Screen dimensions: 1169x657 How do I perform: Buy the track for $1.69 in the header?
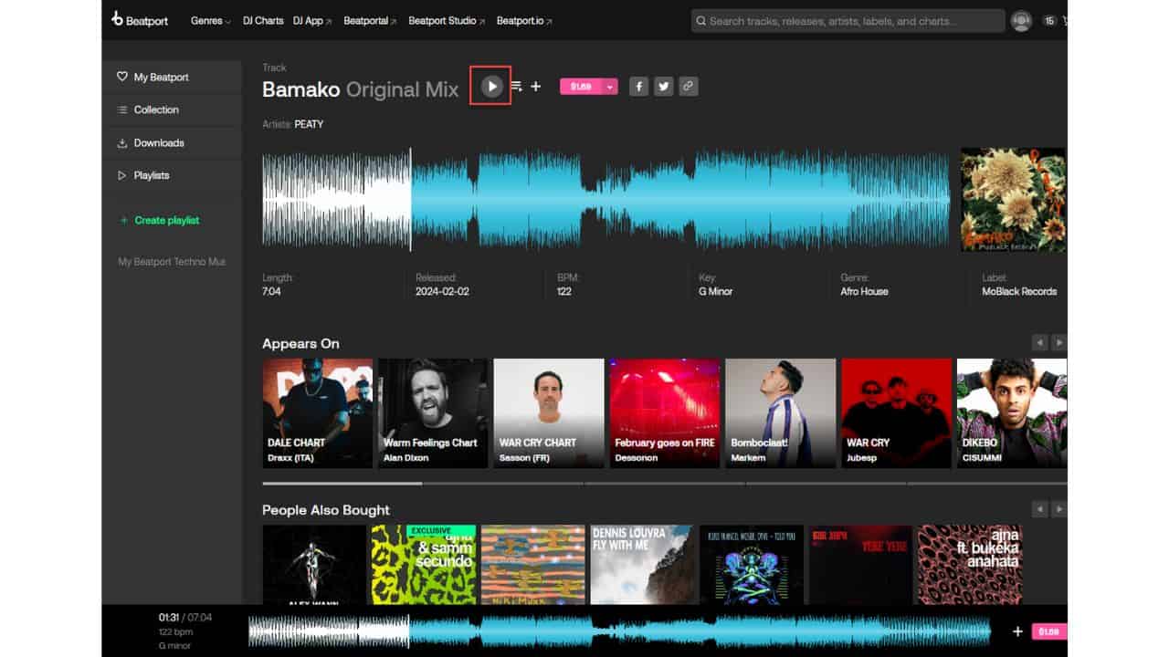point(581,87)
